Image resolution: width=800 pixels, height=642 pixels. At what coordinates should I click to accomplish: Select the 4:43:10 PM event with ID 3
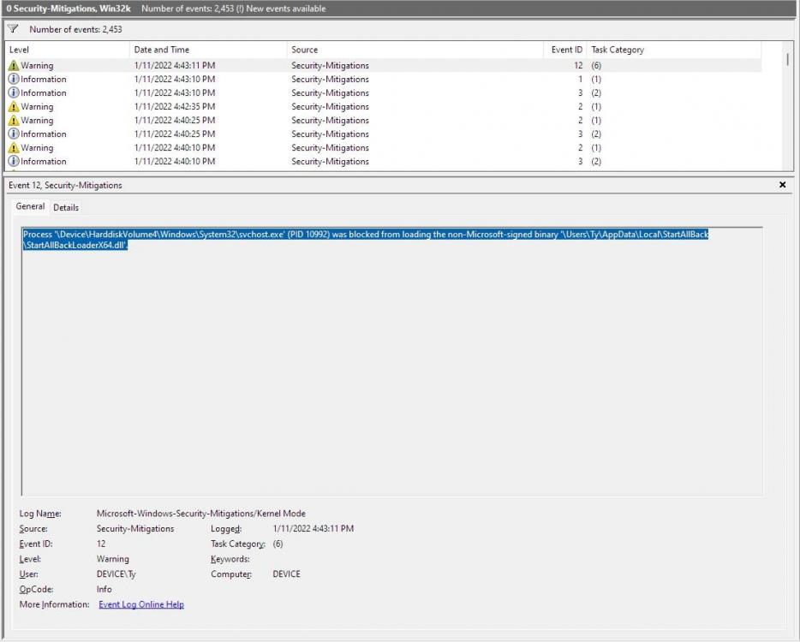tap(343, 93)
